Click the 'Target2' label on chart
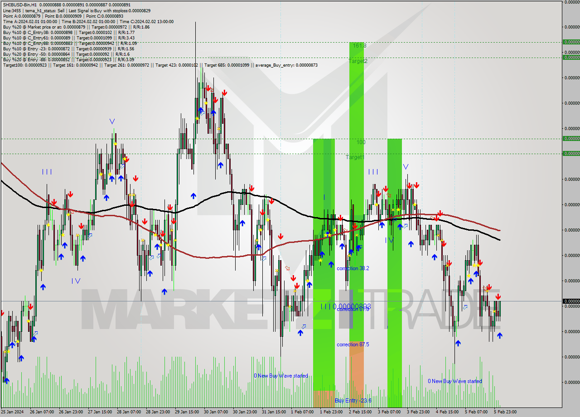Viewport: 580px width, 417px height. 358,61
